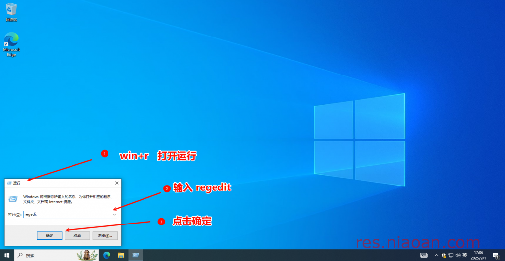Open the Recycle Bin desktop icon
Image resolution: width=505 pixels, height=261 pixels.
pos(11,12)
